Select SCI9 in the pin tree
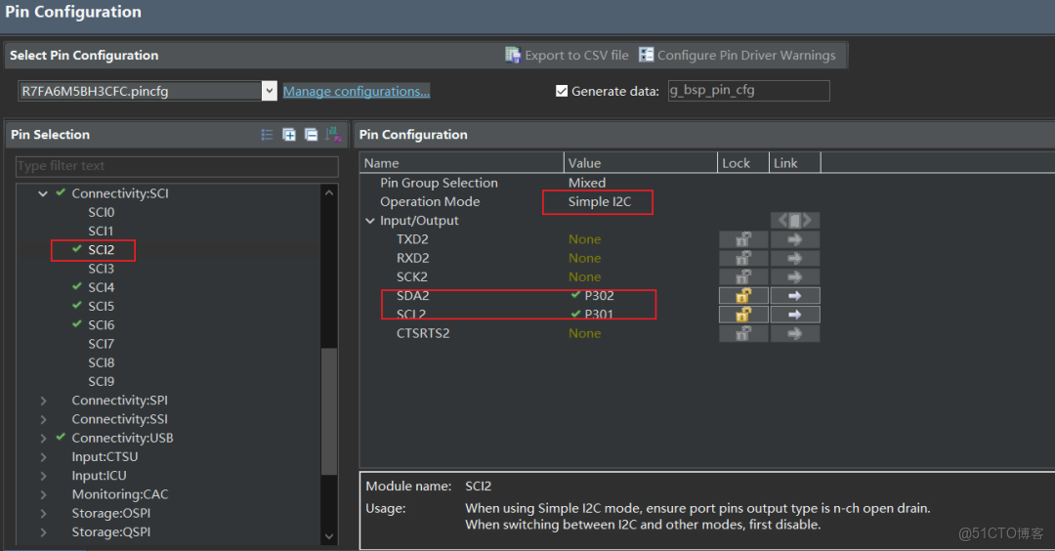 point(101,382)
